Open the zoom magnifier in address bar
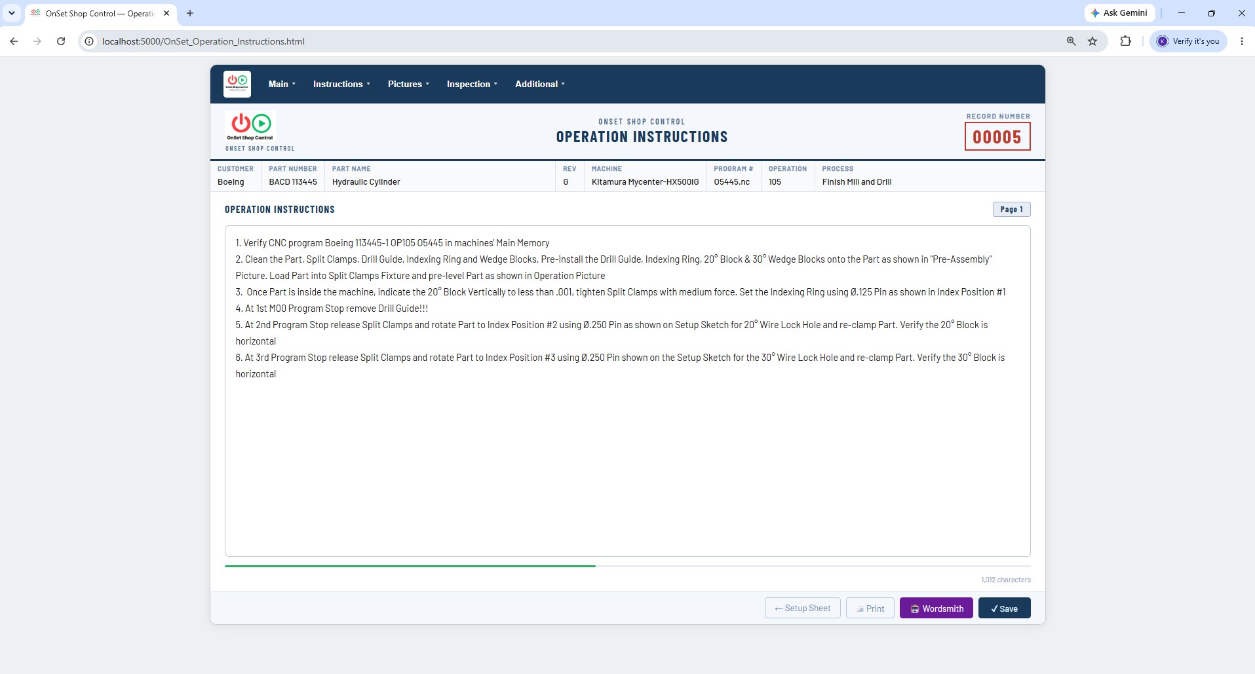The height and width of the screenshot is (674, 1255). click(1072, 41)
